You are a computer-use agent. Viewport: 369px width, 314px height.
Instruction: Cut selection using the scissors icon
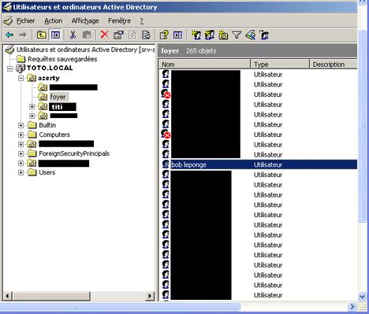pyautogui.click(x=73, y=35)
